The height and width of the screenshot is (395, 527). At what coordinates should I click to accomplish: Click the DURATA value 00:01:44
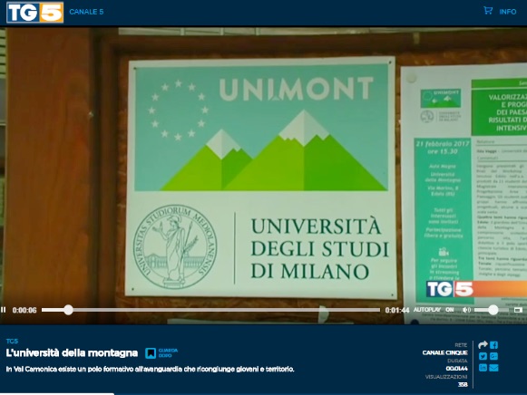point(456,369)
